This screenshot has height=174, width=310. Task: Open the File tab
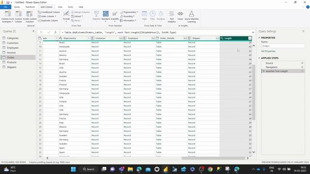tap(5, 7)
